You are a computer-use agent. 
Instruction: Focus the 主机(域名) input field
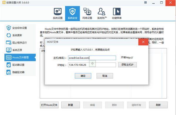click(92, 58)
